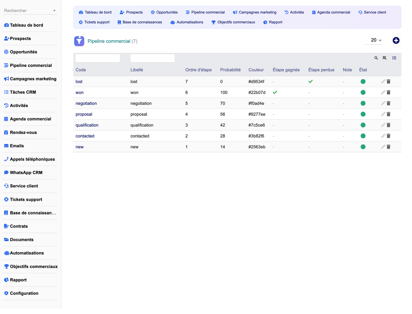Image resolution: width=412 pixels, height=314 pixels.
Task: Click color value #d9534f
Action: coord(256,82)
